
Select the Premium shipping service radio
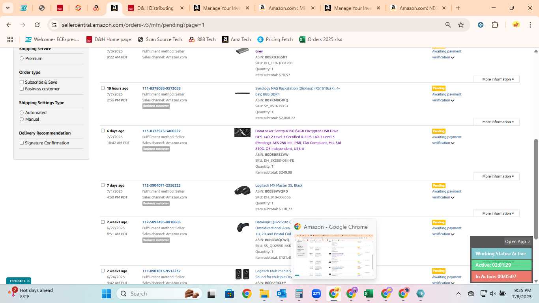pyautogui.click(x=22, y=58)
